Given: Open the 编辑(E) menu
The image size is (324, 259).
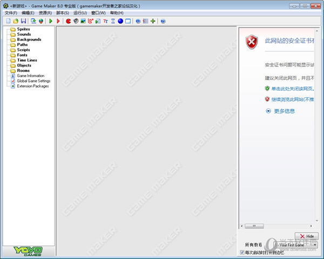Looking at the screenshot, I should point(28,13).
